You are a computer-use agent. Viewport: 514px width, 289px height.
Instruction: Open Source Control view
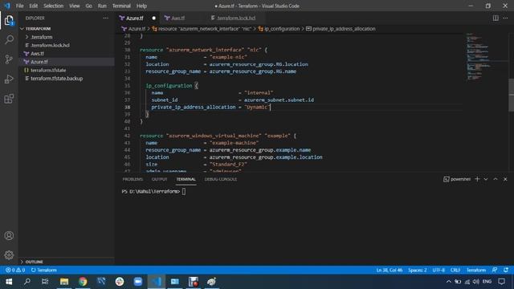(9, 59)
